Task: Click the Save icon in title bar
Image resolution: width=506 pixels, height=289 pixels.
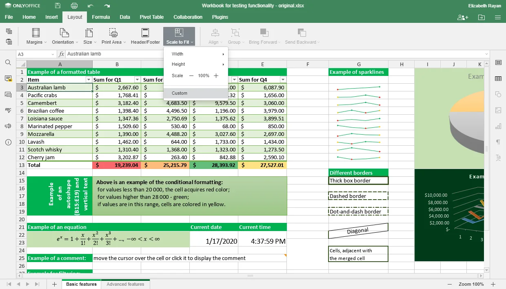Action: (x=58, y=6)
